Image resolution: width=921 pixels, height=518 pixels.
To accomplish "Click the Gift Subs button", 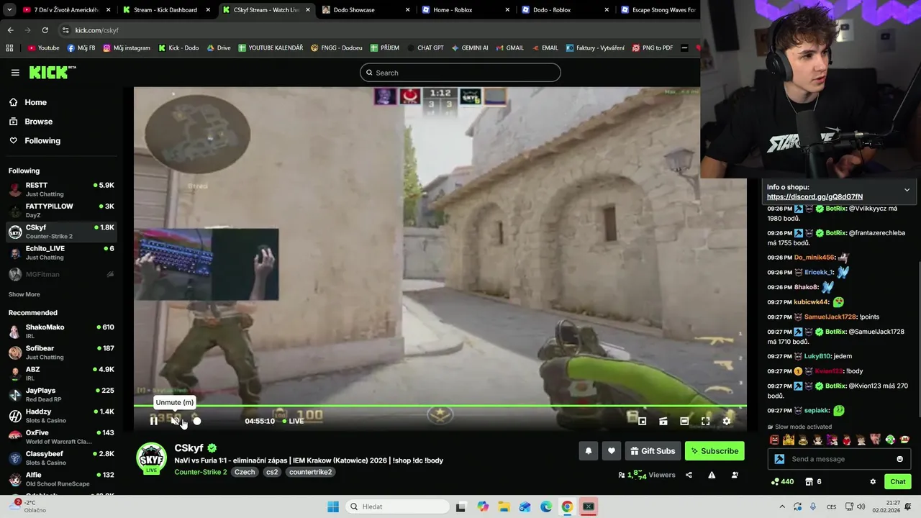I will (x=653, y=451).
